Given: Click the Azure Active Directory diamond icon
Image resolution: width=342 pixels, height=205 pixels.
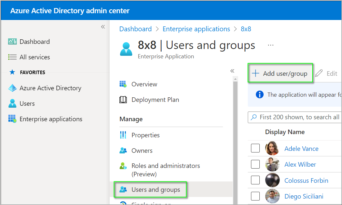Looking at the screenshot, I should click(12, 88).
